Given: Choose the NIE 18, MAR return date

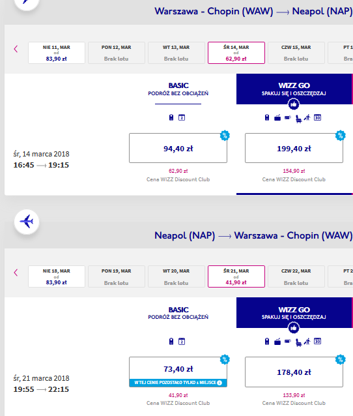Looking at the screenshot, I should [x=57, y=276].
